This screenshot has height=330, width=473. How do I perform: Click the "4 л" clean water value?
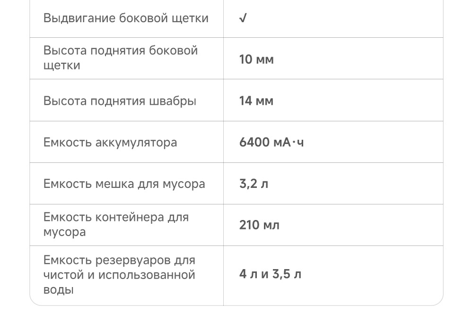pyautogui.click(x=248, y=274)
